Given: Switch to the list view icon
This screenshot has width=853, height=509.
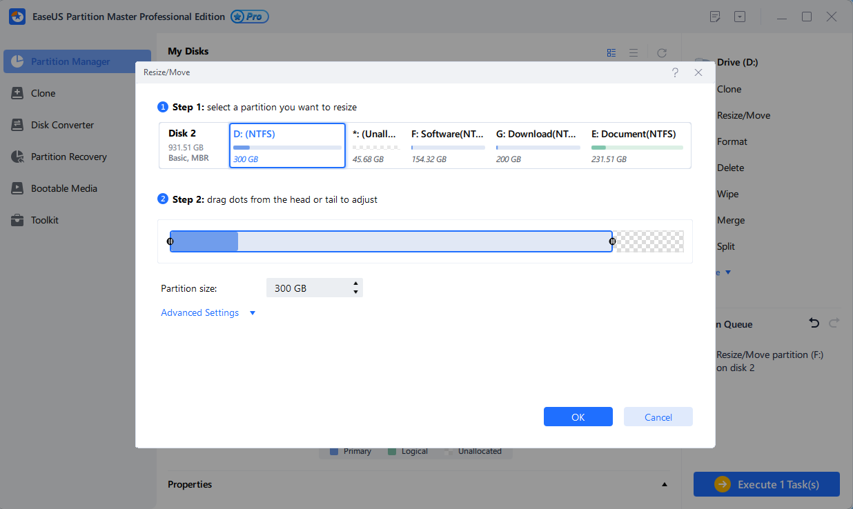Looking at the screenshot, I should tap(633, 52).
